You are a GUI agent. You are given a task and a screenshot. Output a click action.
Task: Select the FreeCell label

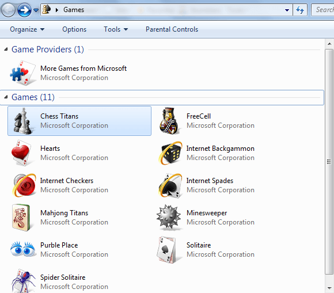199,116
